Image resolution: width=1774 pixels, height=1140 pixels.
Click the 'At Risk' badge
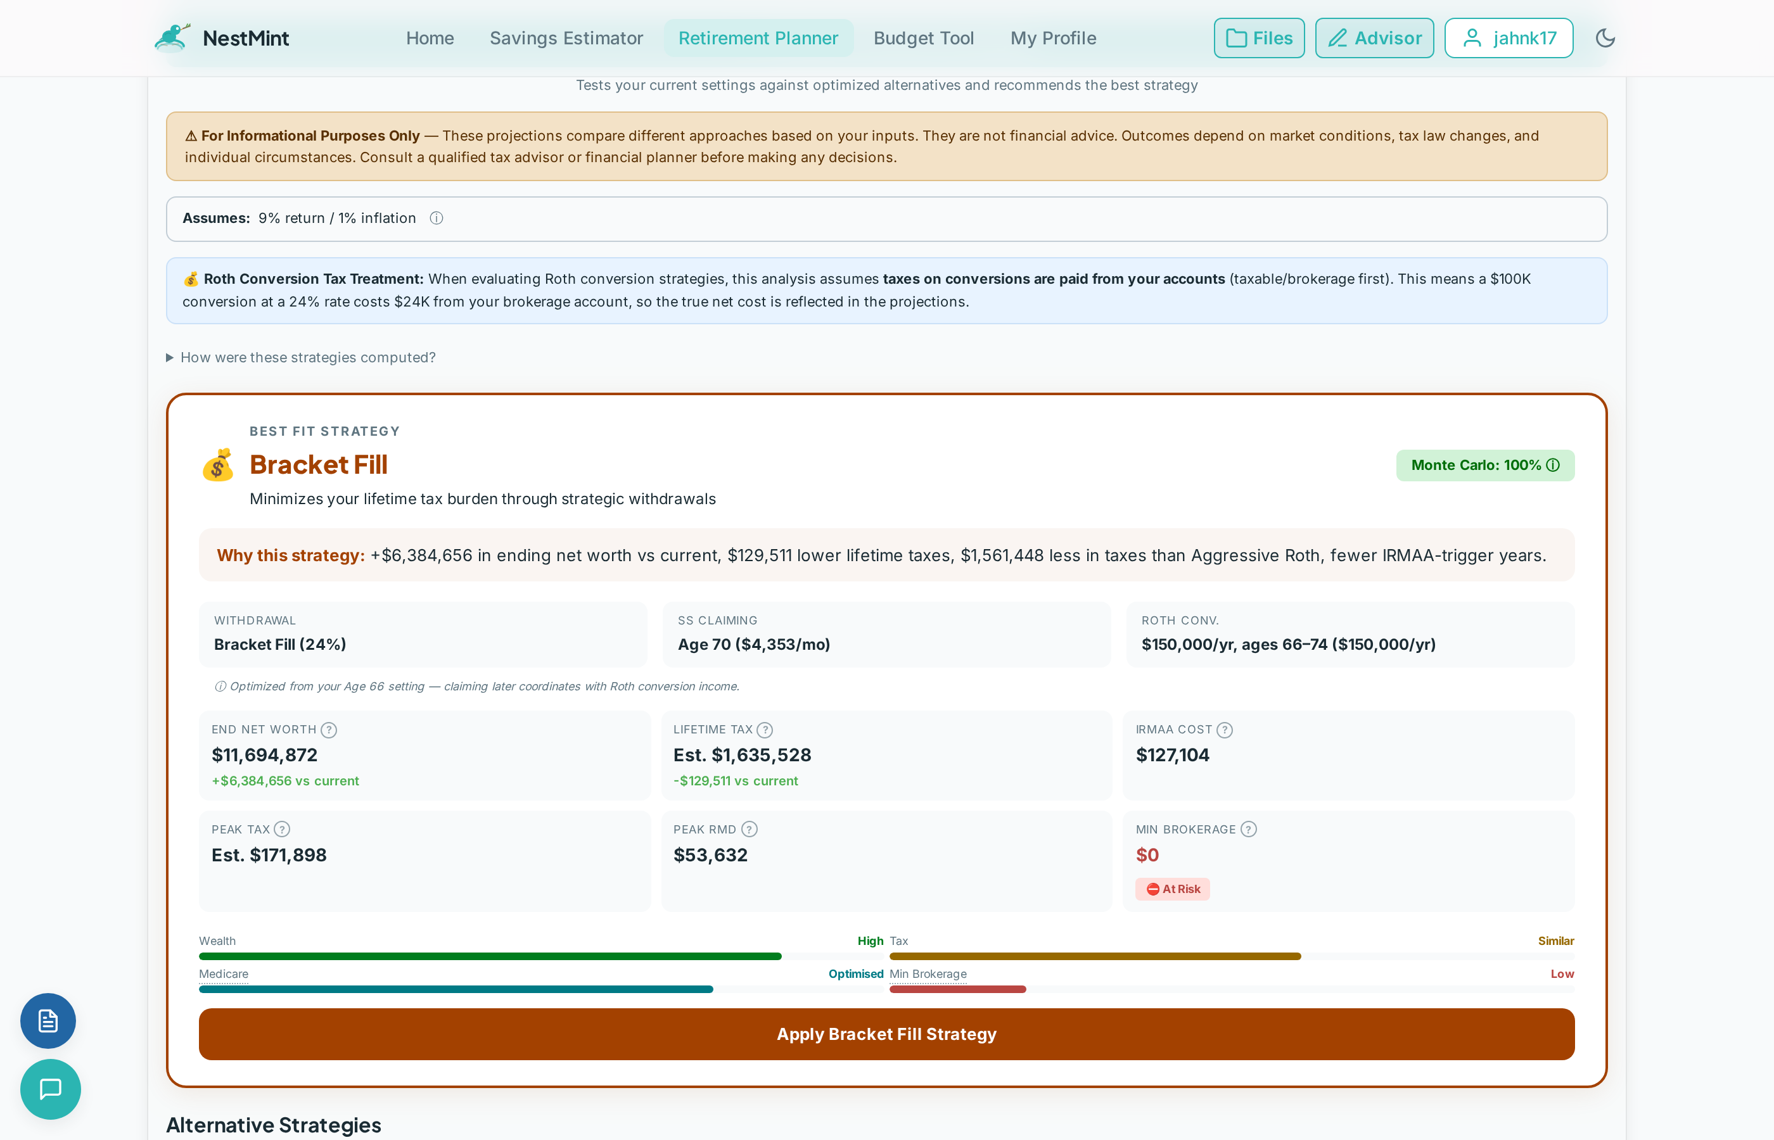click(1172, 889)
